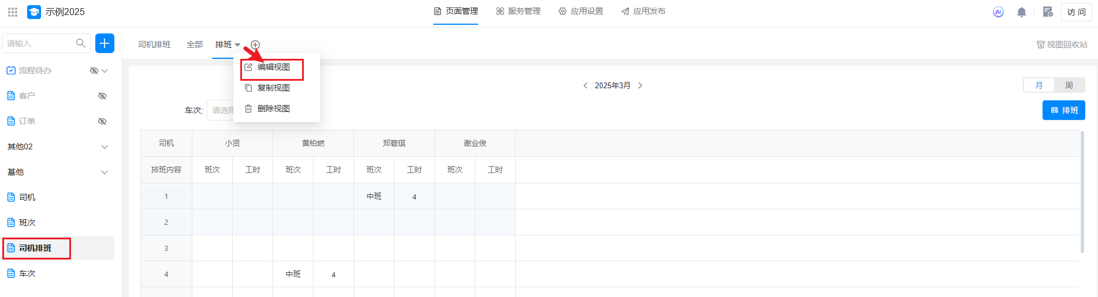1098x297 pixels.
Task: Select 复制视图 from the menu
Action: point(273,88)
